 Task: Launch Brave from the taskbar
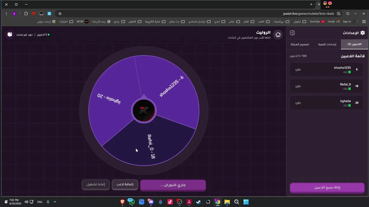(x=123, y=202)
